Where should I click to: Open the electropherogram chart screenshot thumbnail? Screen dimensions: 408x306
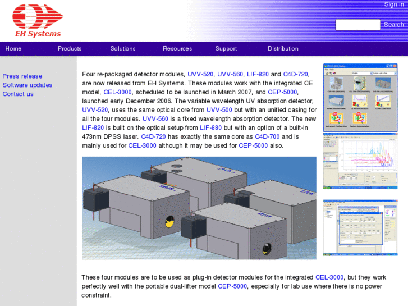click(x=360, y=161)
